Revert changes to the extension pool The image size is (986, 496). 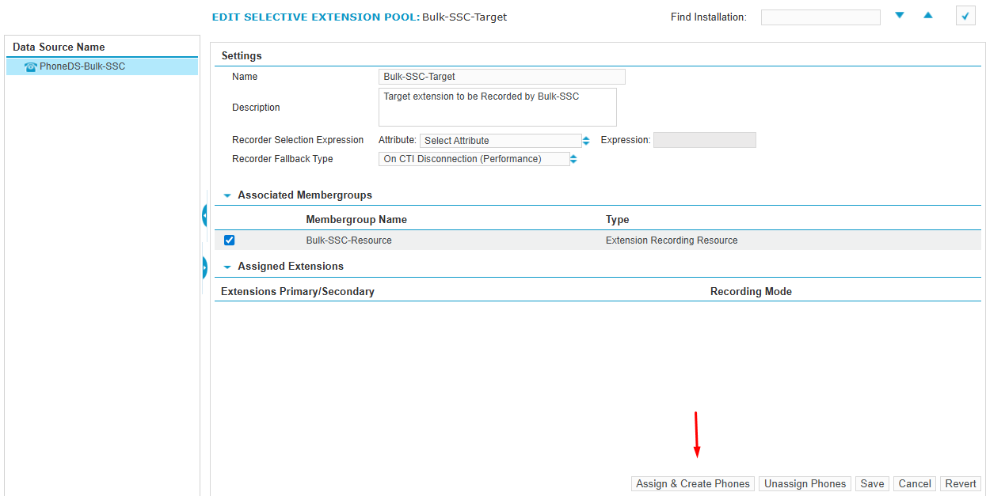pos(961,484)
